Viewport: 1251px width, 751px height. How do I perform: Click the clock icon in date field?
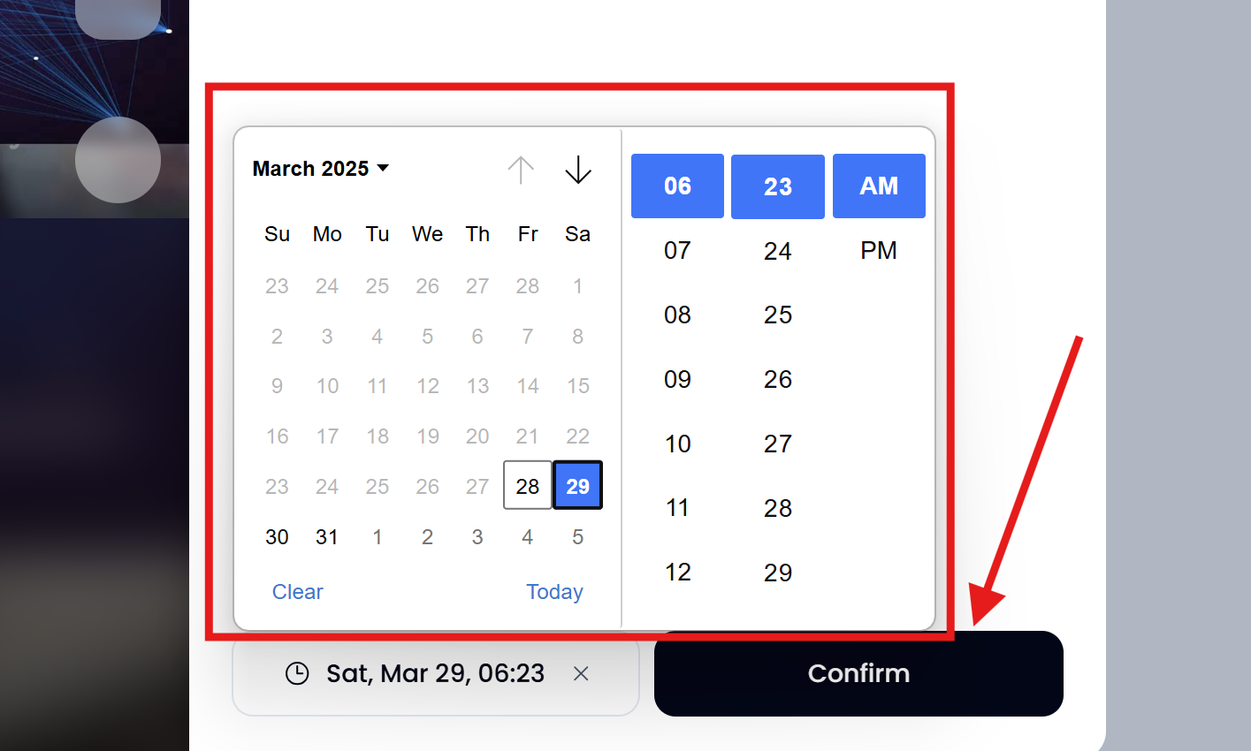pos(297,673)
